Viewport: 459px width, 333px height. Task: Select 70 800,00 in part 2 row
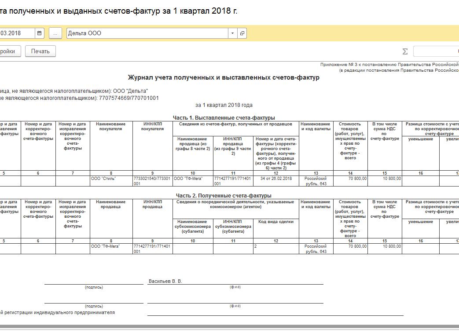[350, 249]
